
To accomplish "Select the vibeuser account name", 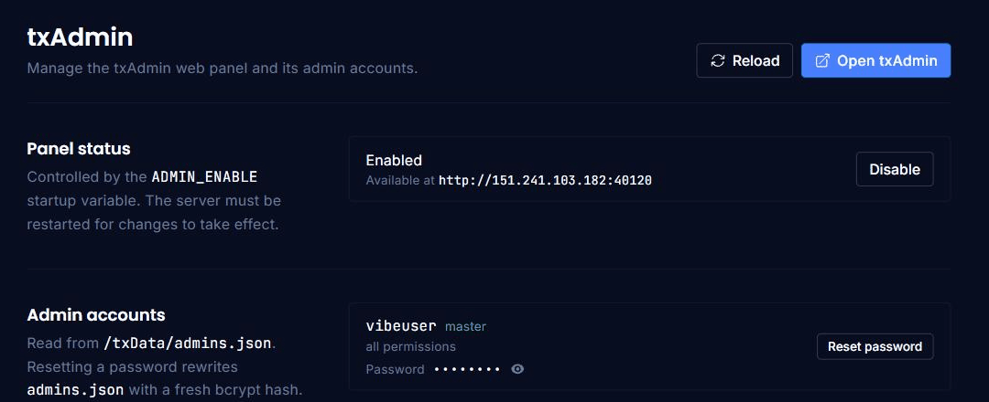I will (401, 326).
